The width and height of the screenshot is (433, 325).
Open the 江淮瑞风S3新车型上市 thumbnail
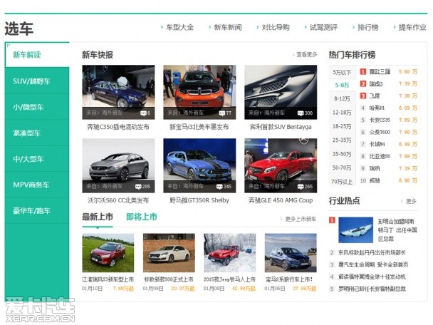[x=108, y=253]
